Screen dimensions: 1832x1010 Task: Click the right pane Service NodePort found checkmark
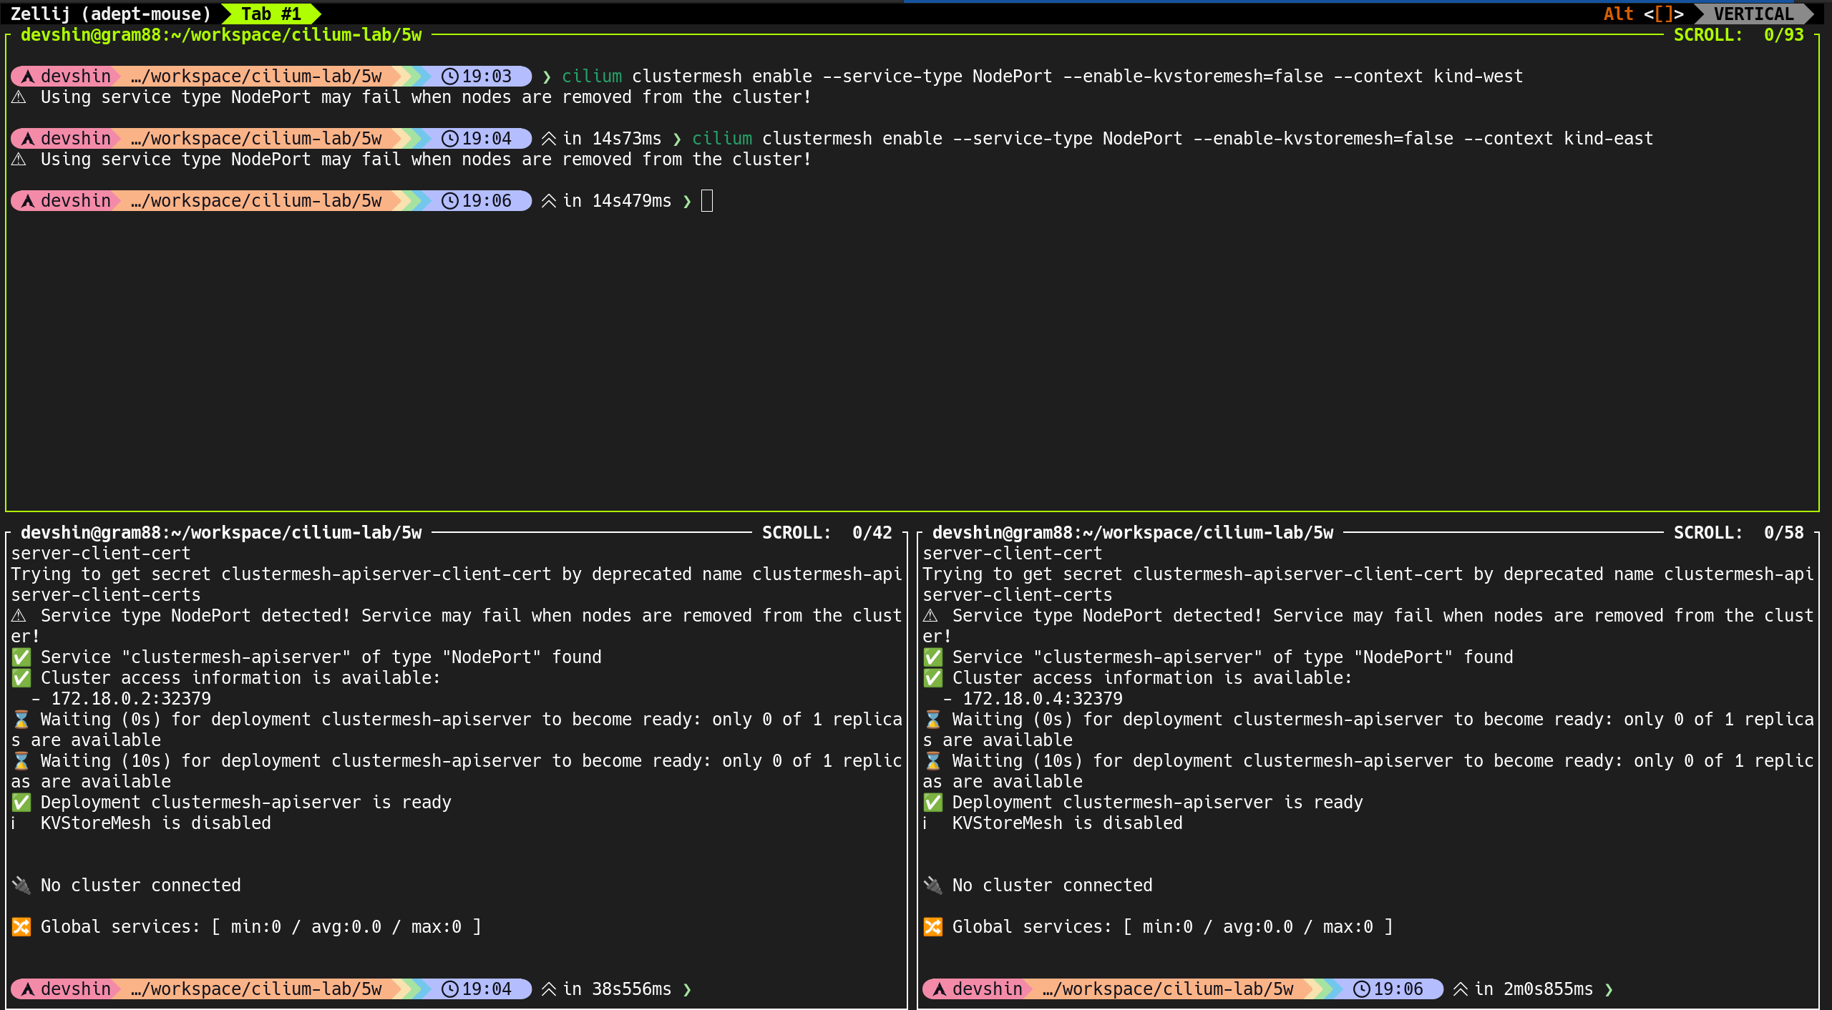click(933, 657)
